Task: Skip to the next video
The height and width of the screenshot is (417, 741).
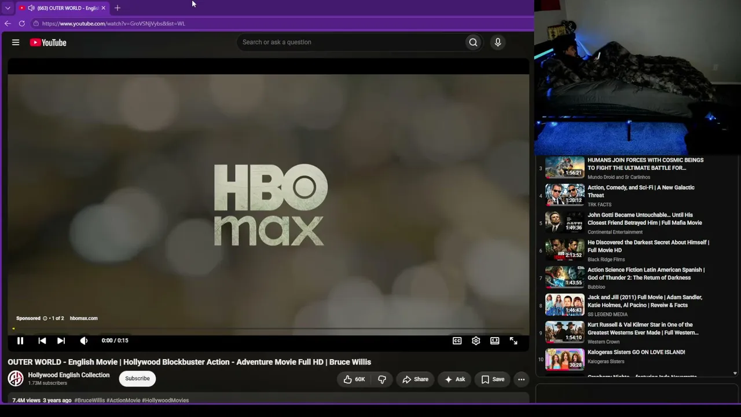Action: click(x=61, y=341)
